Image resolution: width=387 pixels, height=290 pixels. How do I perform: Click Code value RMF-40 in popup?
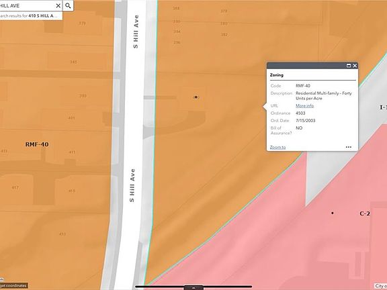303,86
